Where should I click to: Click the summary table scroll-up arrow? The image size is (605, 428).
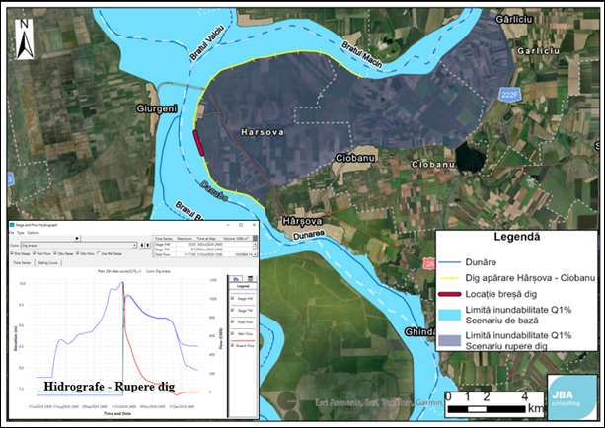255,244
